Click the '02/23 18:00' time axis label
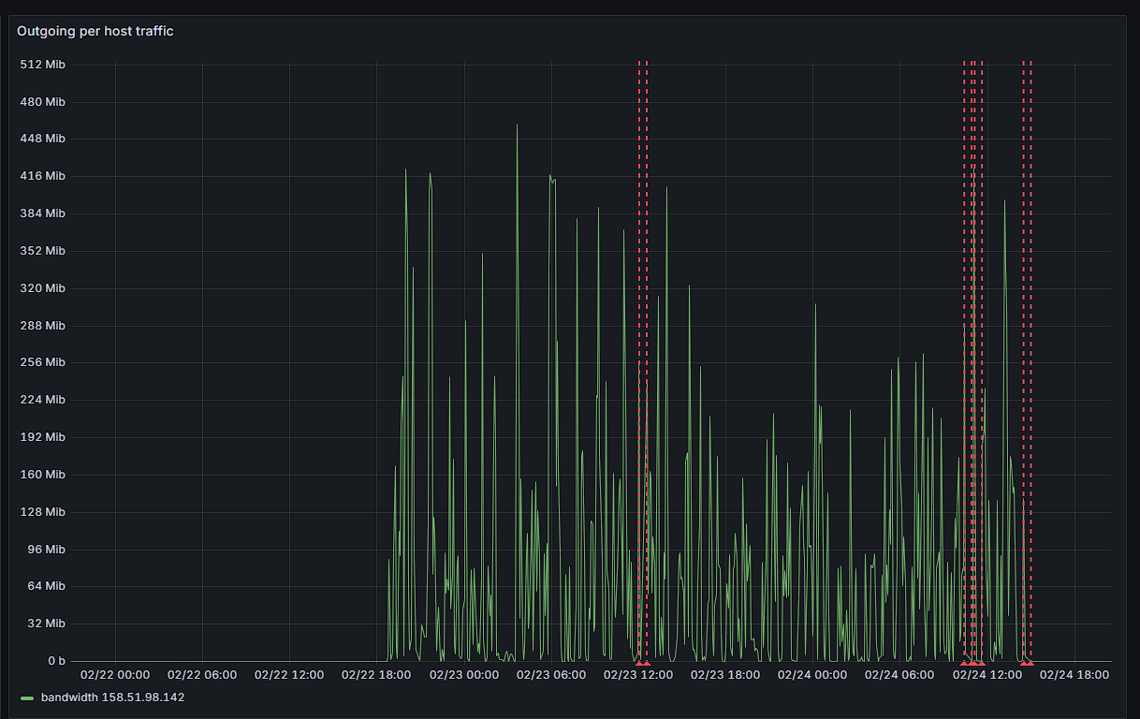This screenshot has height=719, width=1140. 725,675
